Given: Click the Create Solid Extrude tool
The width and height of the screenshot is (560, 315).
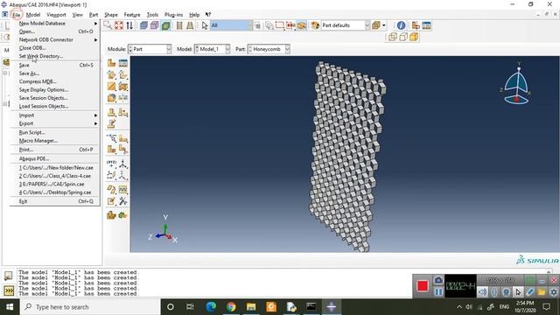Looking at the screenshot, I should tap(111, 74).
